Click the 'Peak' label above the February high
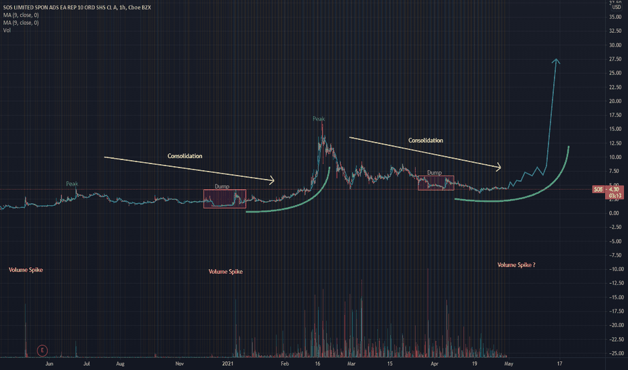The height and width of the screenshot is (370, 628). click(319, 119)
